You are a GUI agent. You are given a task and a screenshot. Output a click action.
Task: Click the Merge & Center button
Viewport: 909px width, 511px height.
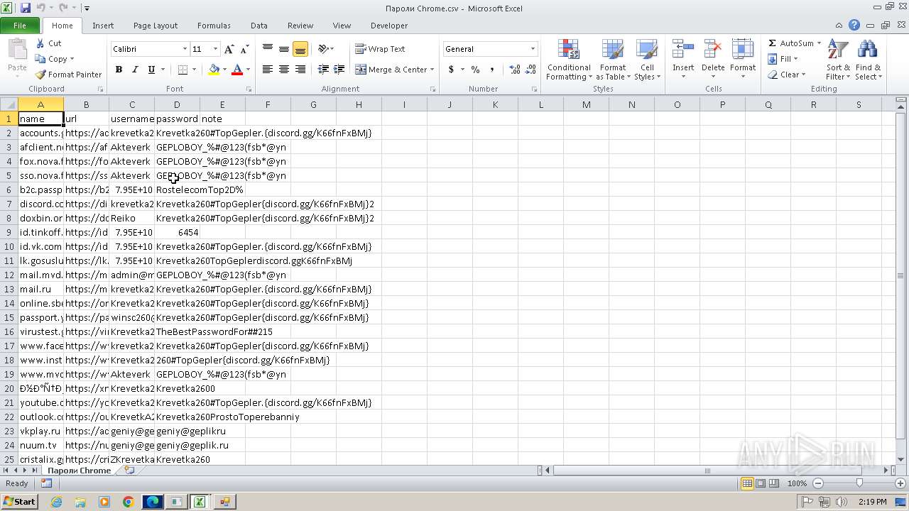click(x=391, y=70)
